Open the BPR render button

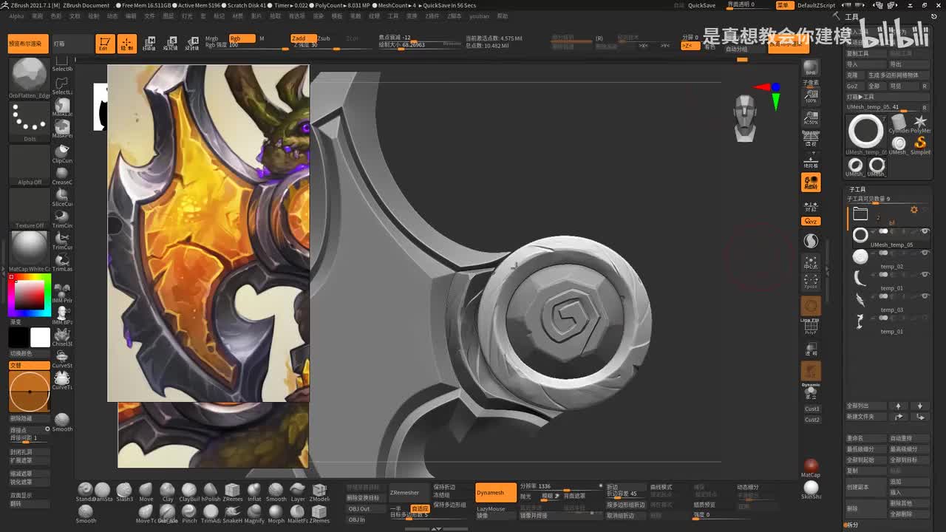(x=811, y=69)
